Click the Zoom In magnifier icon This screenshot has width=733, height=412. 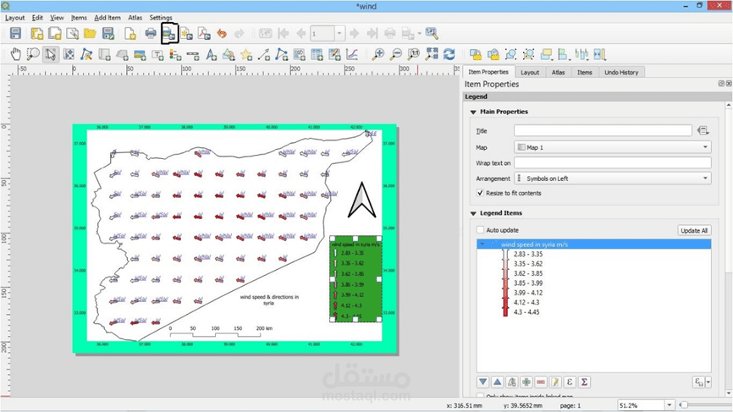378,54
